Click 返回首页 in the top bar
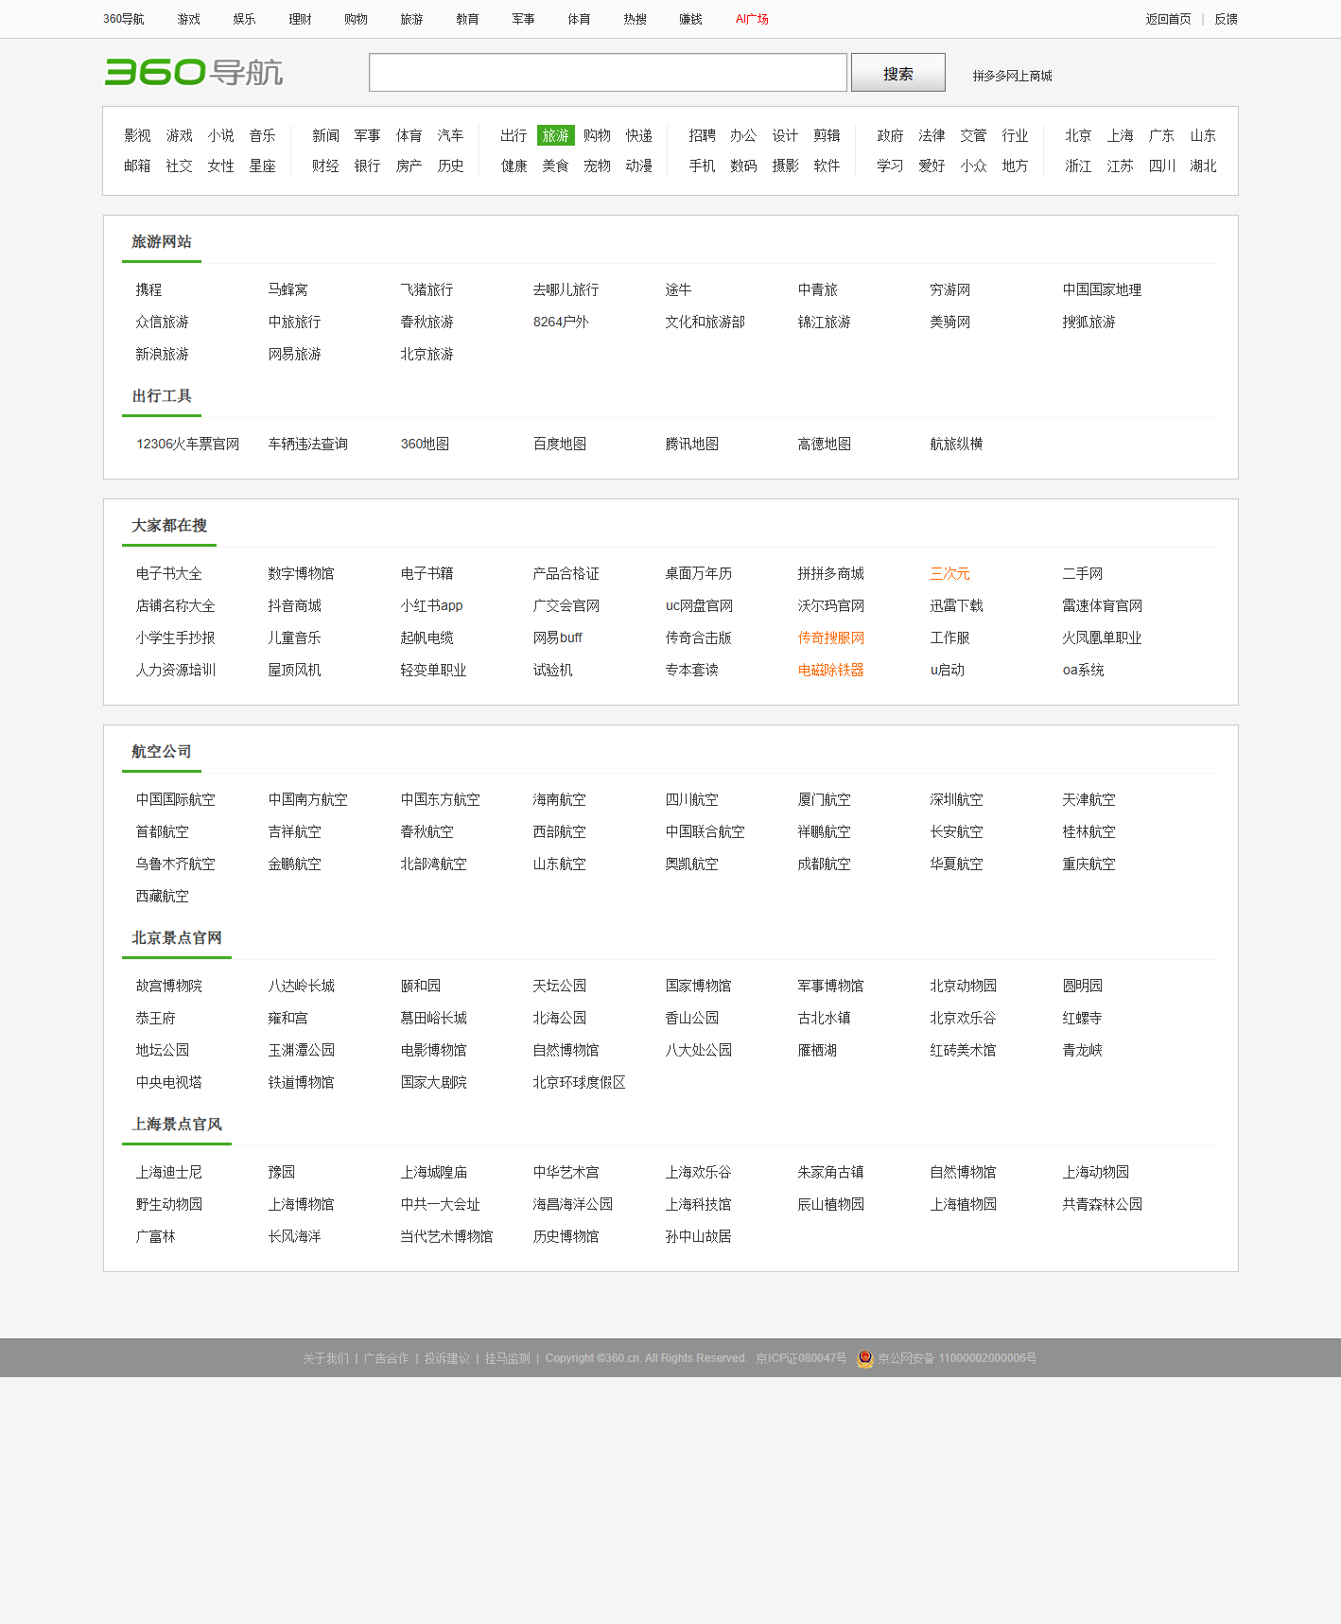Screen dimensions: 1341x1624 [1168, 19]
